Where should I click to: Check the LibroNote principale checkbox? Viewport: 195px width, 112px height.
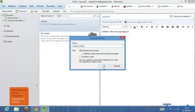83,54
